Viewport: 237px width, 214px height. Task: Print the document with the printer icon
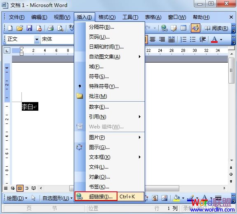50,28
